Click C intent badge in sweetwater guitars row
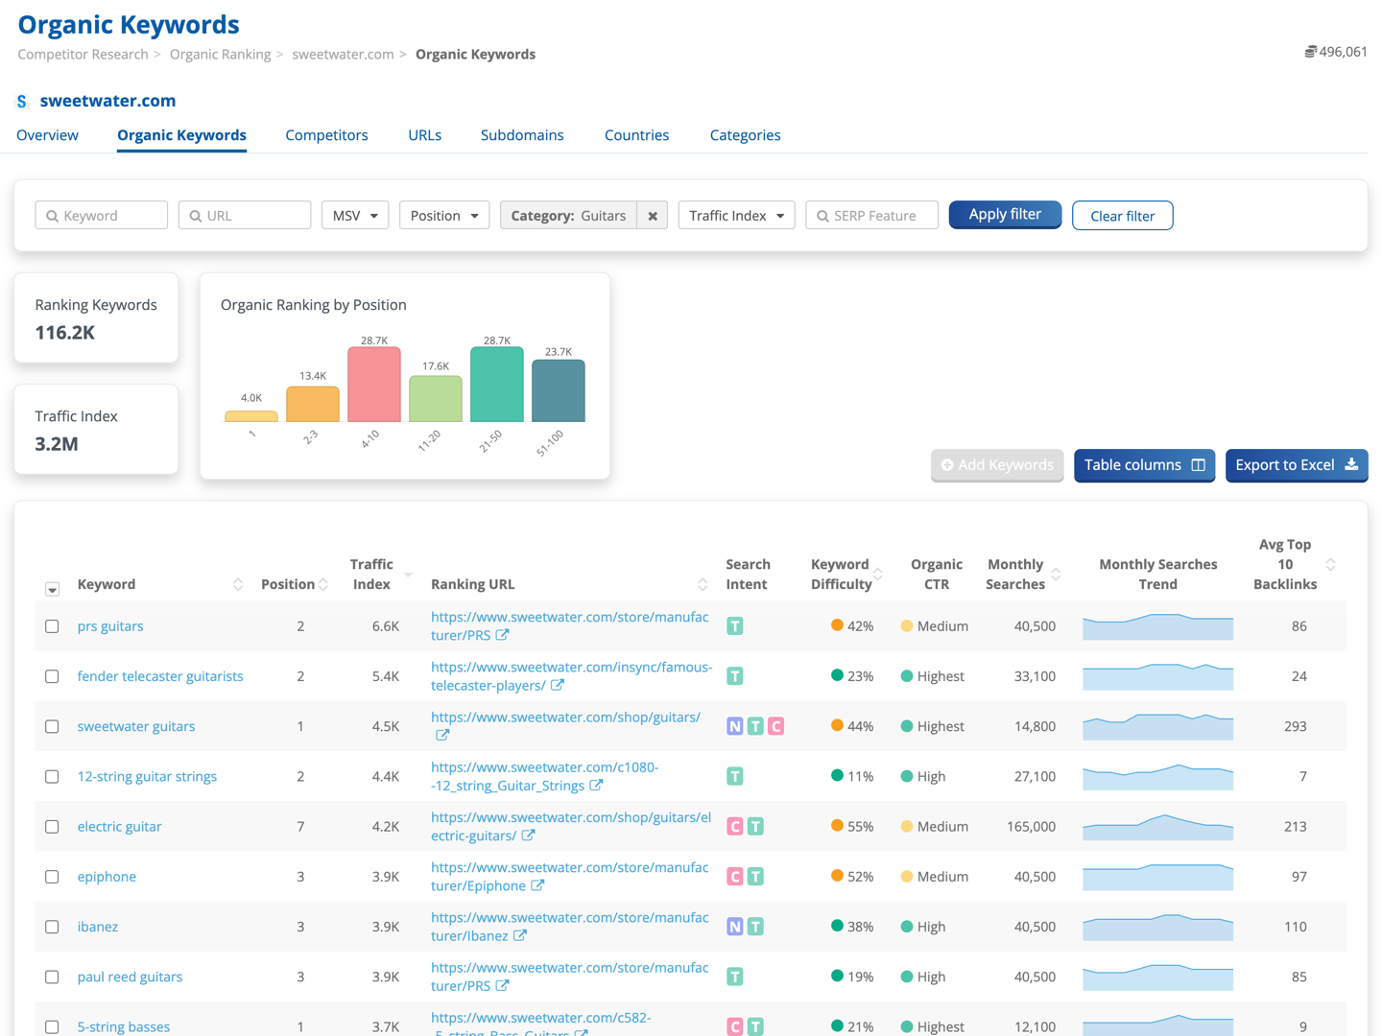Screen dimensions: 1382x1036 tap(776, 726)
